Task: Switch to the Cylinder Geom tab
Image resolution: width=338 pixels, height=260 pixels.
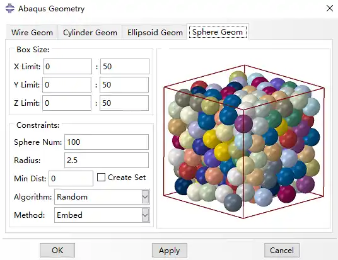Action: (90, 33)
